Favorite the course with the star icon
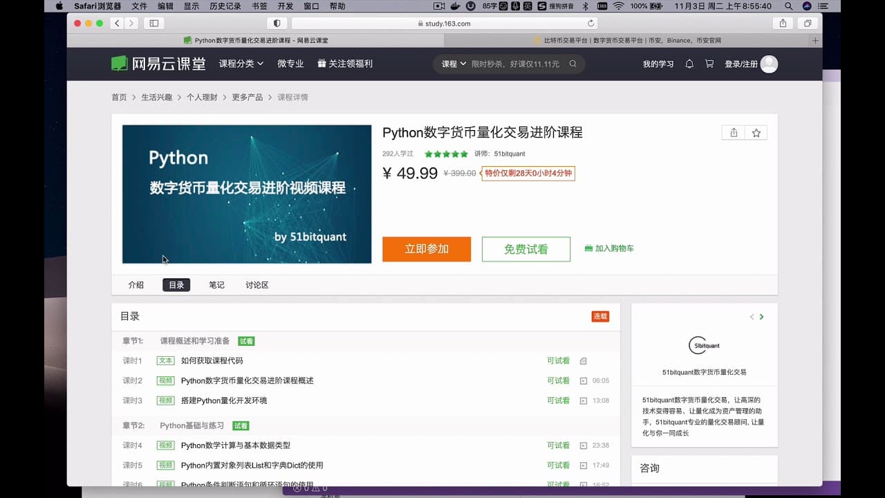Viewport: 885px width, 498px height. click(x=756, y=133)
